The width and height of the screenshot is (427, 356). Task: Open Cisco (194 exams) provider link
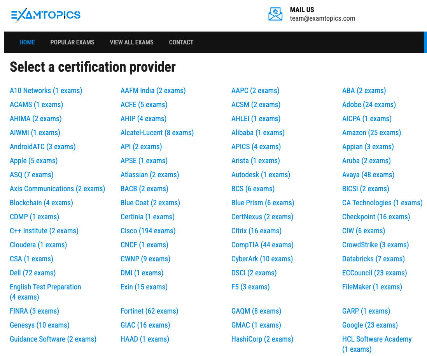(x=148, y=231)
